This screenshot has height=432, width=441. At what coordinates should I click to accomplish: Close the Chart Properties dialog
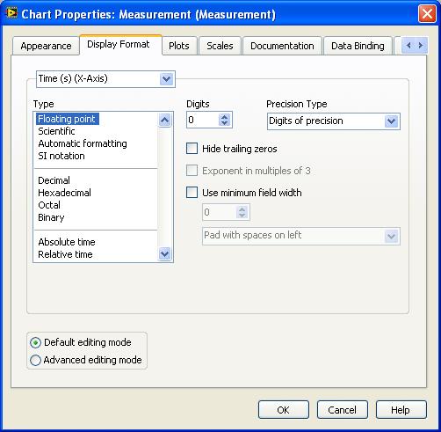[427, 14]
